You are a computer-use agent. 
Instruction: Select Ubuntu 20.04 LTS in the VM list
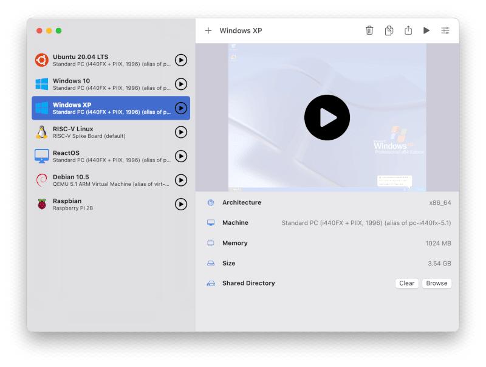click(111, 60)
